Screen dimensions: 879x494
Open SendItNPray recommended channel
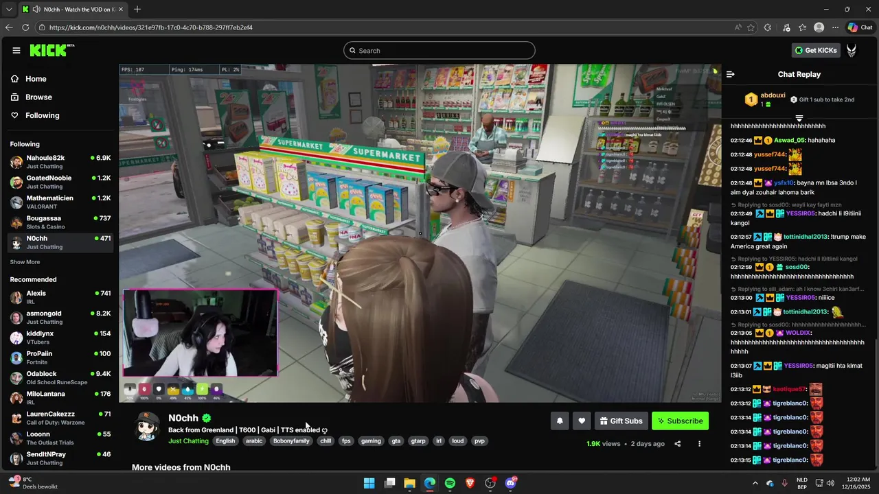point(60,458)
